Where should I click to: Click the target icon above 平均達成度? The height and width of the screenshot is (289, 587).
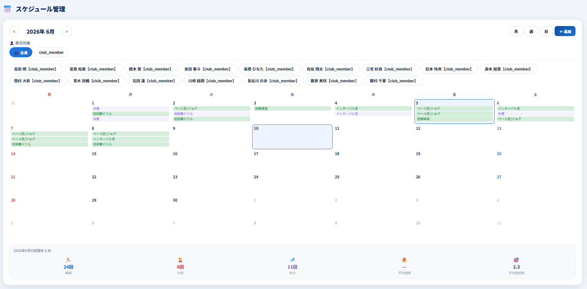click(x=516, y=260)
